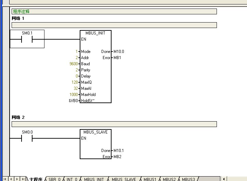Click network 2 comment field

(114, 124)
